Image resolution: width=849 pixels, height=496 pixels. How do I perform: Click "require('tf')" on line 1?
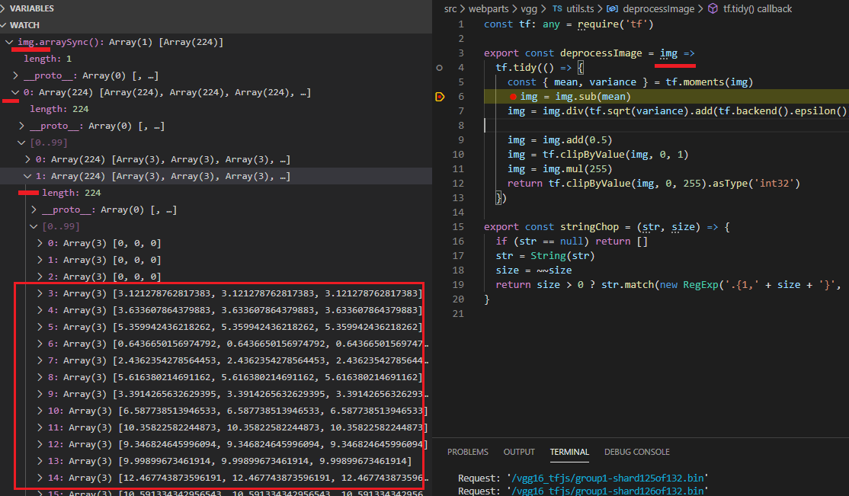616,24
